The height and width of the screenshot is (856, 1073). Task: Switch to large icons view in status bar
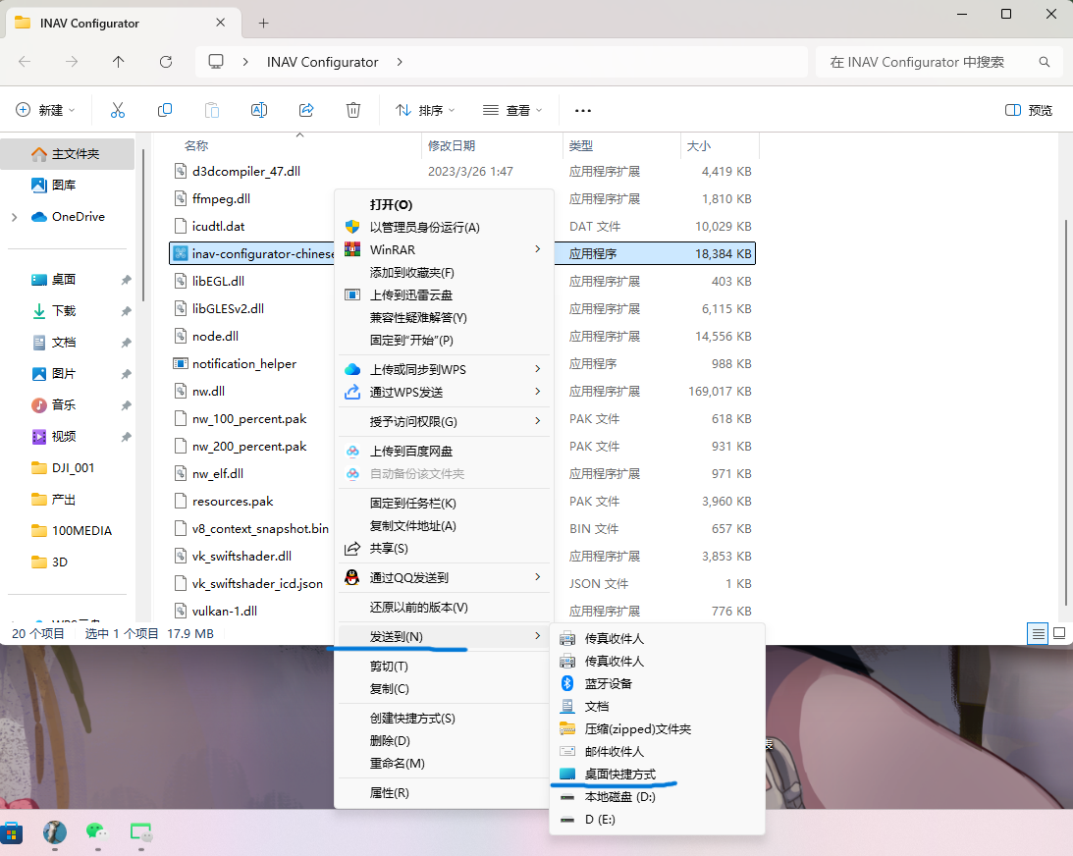point(1059,633)
